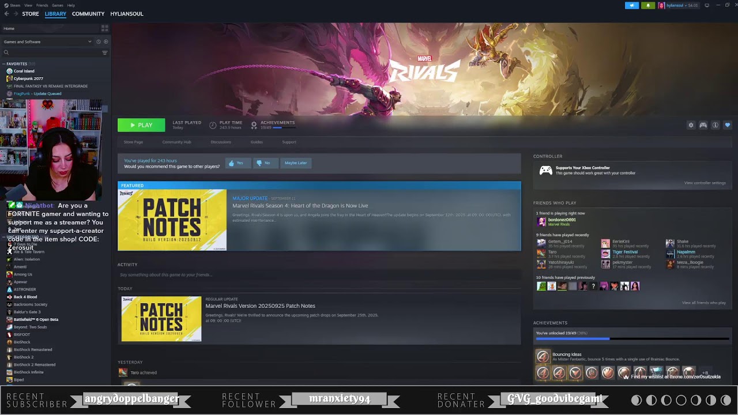This screenshot has height=415, width=738.
Task: Switch to the Community tab
Action: tap(88, 14)
